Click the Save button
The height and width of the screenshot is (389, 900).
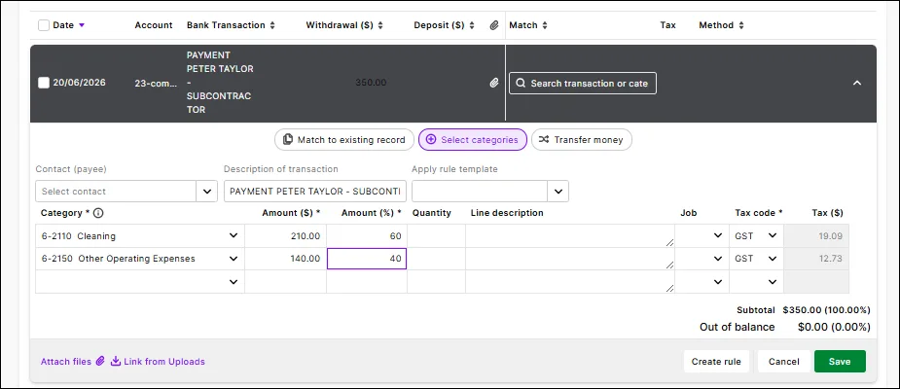(x=840, y=362)
